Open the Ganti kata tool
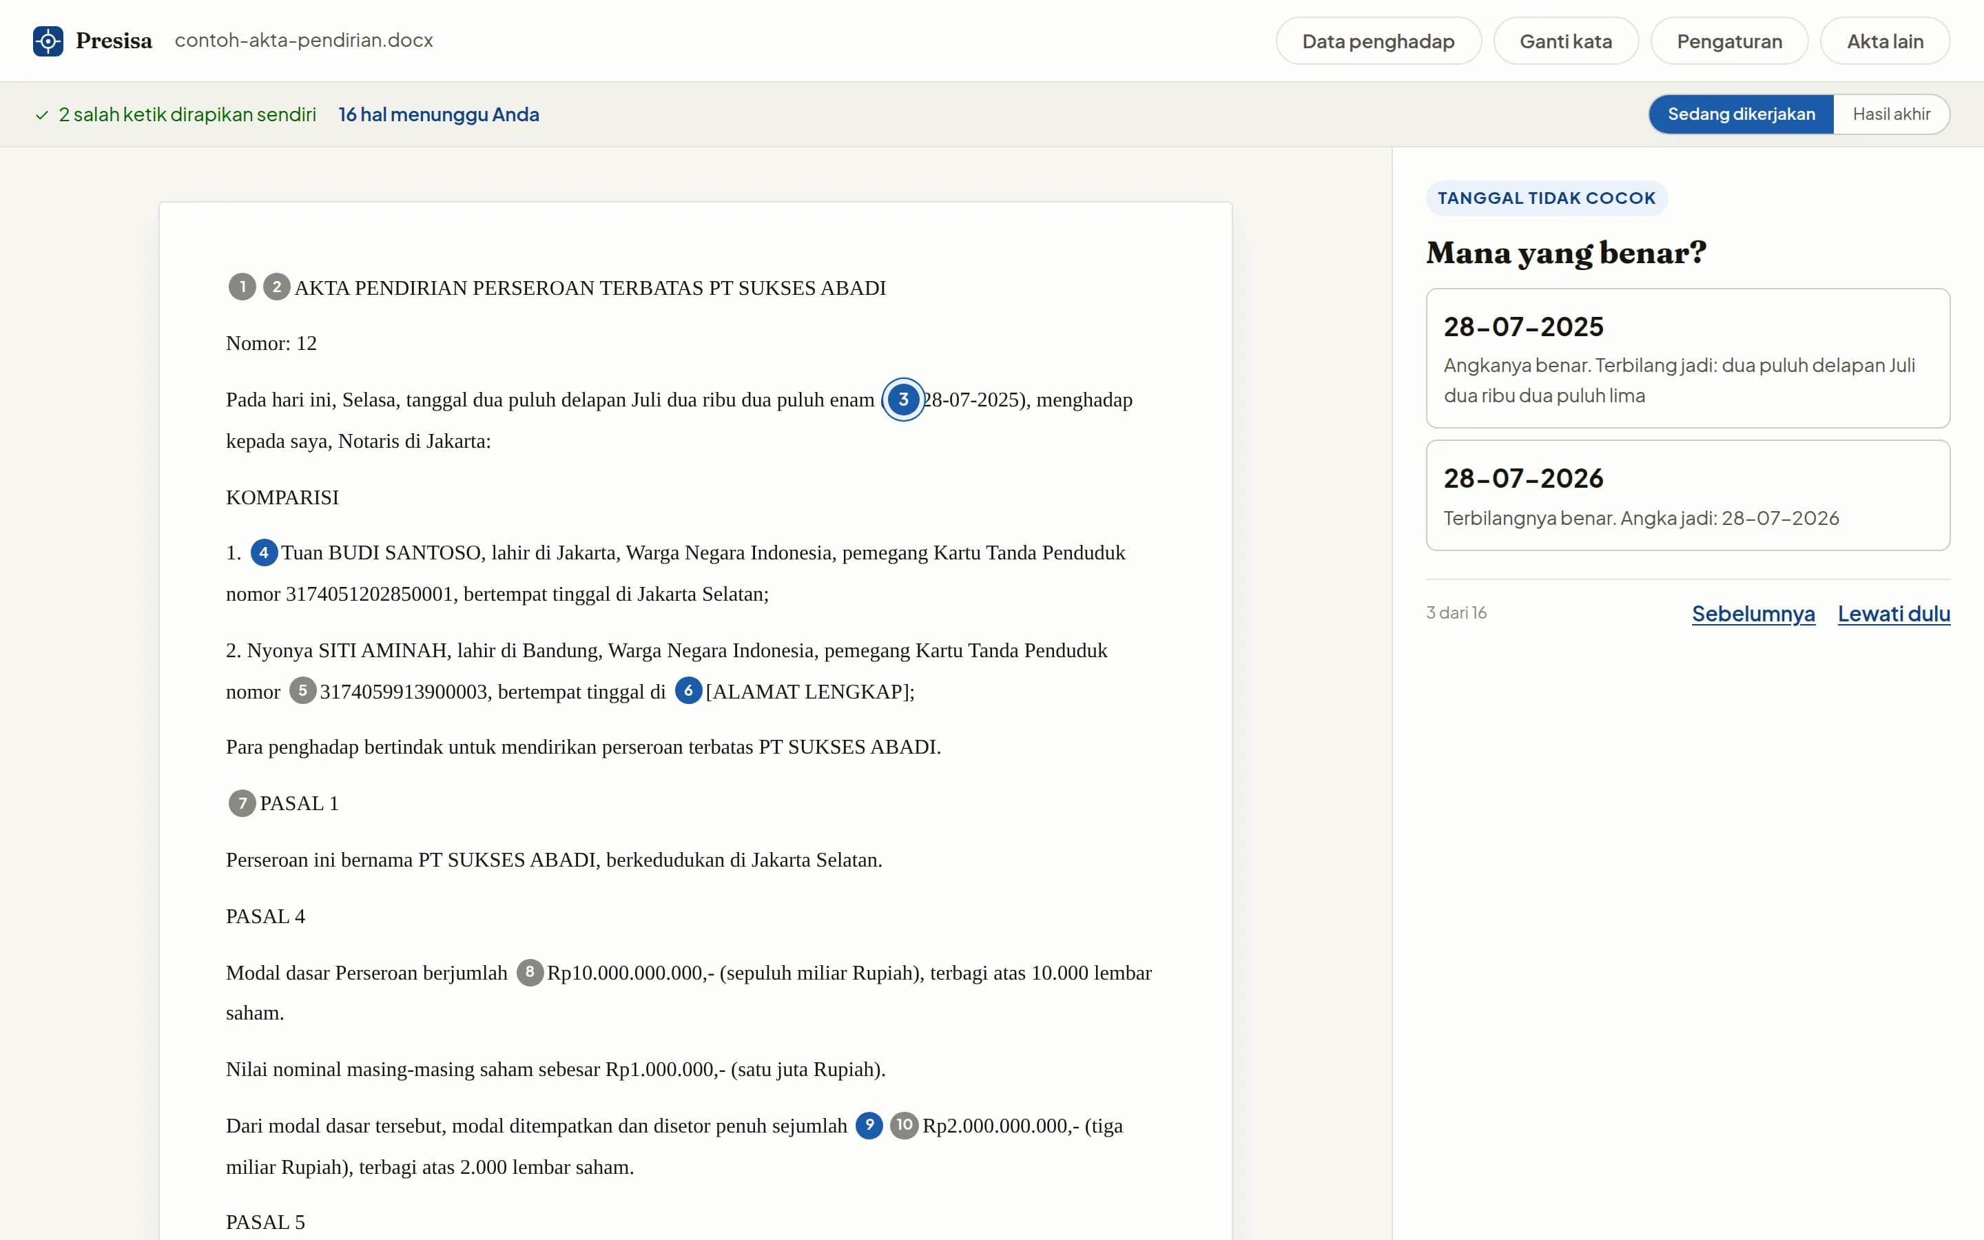The image size is (1984, 1240). (x=1566, y=41)
